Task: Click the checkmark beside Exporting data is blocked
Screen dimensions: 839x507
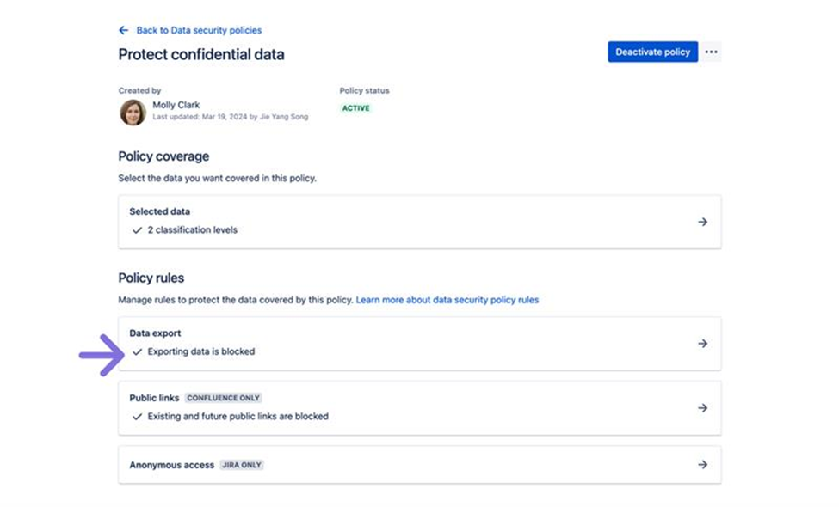Action: (x=138, y=351)
